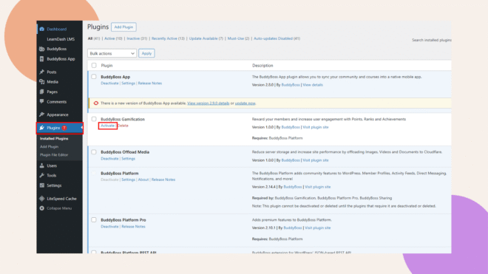This screenshot has height=274, width=488.
Task: Click the update now link
Action: coord(245,103)
